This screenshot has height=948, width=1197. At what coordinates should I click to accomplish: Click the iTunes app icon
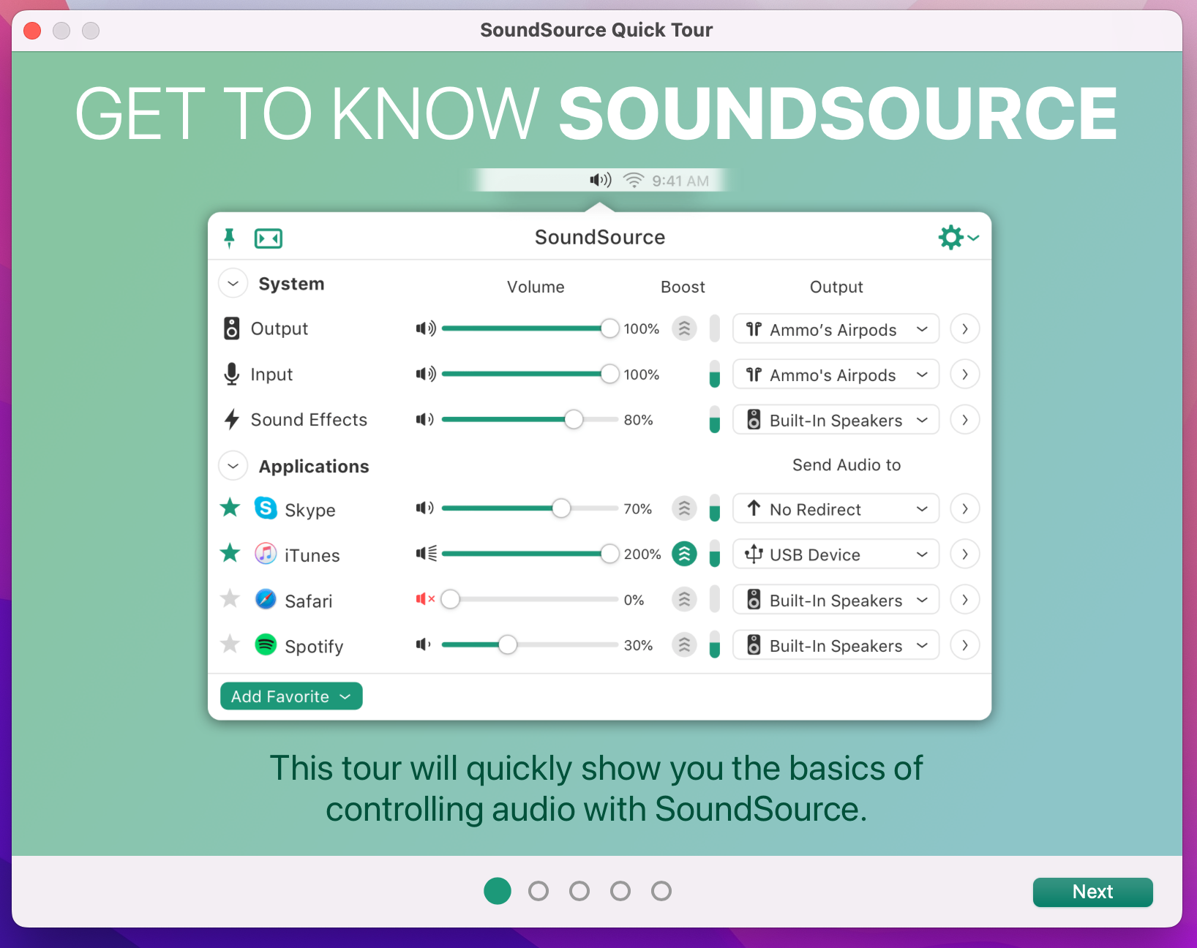tap(266, 554)
